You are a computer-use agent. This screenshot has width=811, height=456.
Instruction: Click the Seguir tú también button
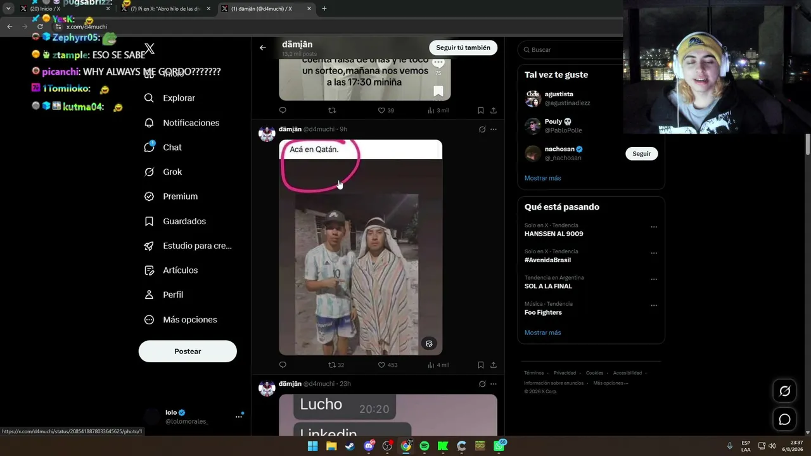463,47
